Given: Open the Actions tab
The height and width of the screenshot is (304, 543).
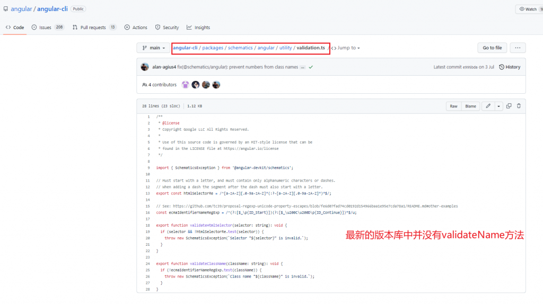Looking at the screenshot, I should pyautogui.click(x=136, y=28).
